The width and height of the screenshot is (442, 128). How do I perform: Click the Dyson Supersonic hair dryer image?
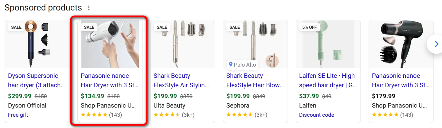click(x=37, y=44)
